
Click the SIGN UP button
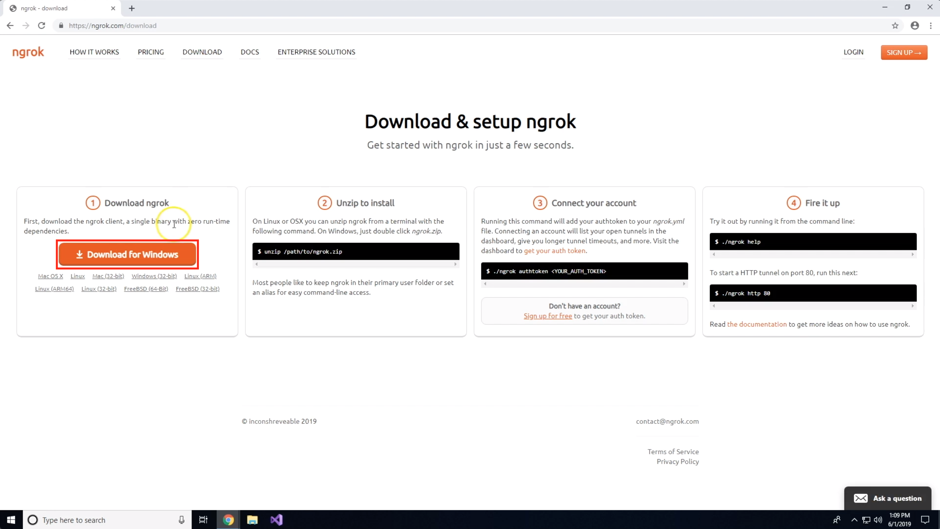pyautogui.click(x=904, y=52)
